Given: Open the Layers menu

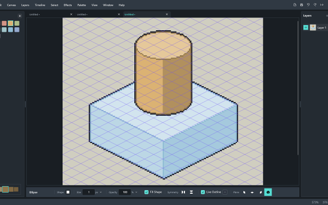Looking at the screenshot, I should pos(25,5).
